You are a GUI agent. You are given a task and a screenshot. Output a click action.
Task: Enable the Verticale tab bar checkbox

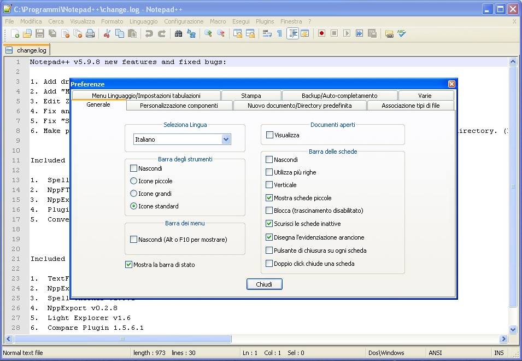click(x=269, y=185)
